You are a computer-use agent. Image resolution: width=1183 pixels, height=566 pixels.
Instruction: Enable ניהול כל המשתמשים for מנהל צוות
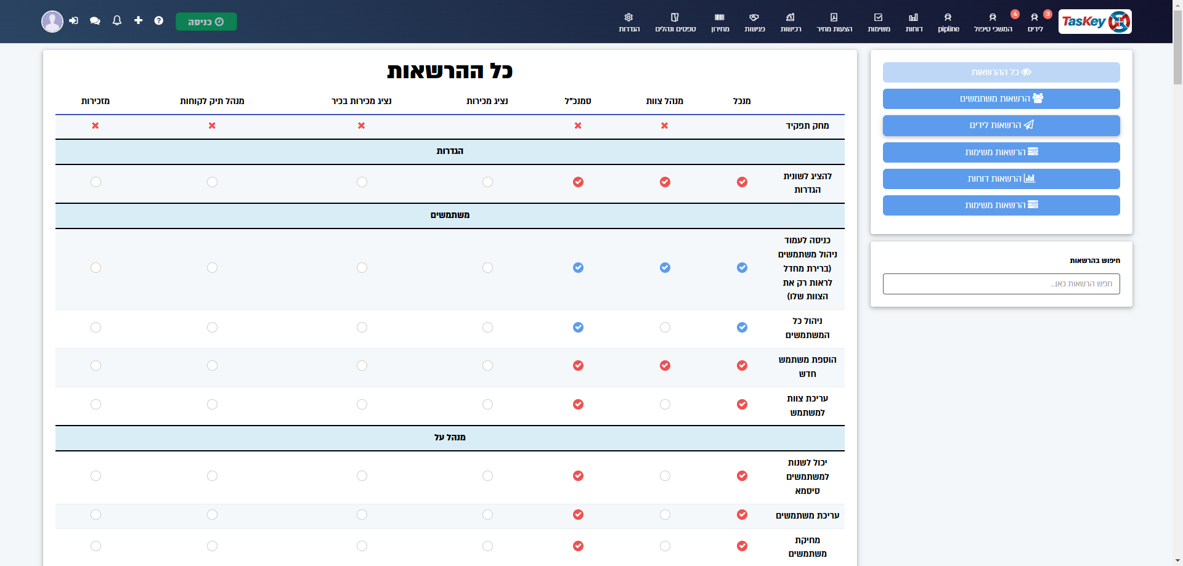[665, 328]
